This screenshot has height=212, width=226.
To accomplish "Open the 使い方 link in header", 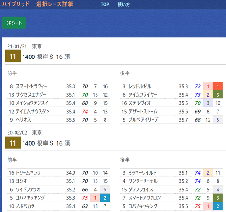I will coord(124,4).
